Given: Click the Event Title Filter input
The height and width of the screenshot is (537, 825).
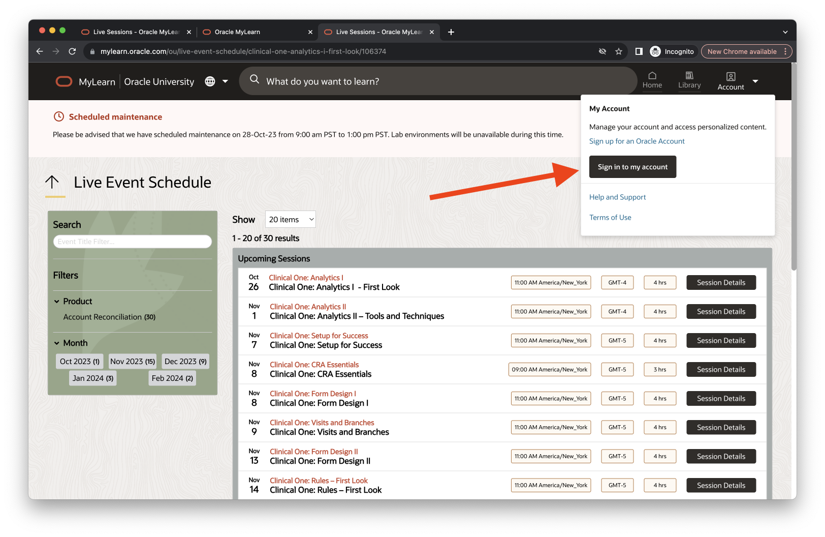Looking at the screenshot, I should point(133,242).
